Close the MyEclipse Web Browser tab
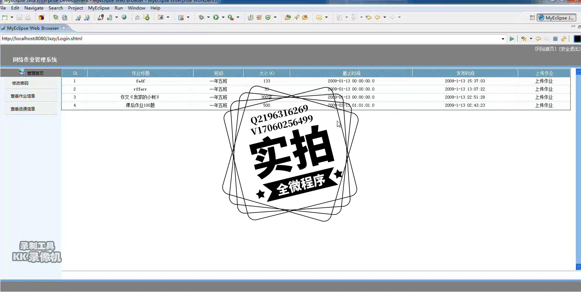This screenshot has width=581, height=292. click(x=64, y=28)
